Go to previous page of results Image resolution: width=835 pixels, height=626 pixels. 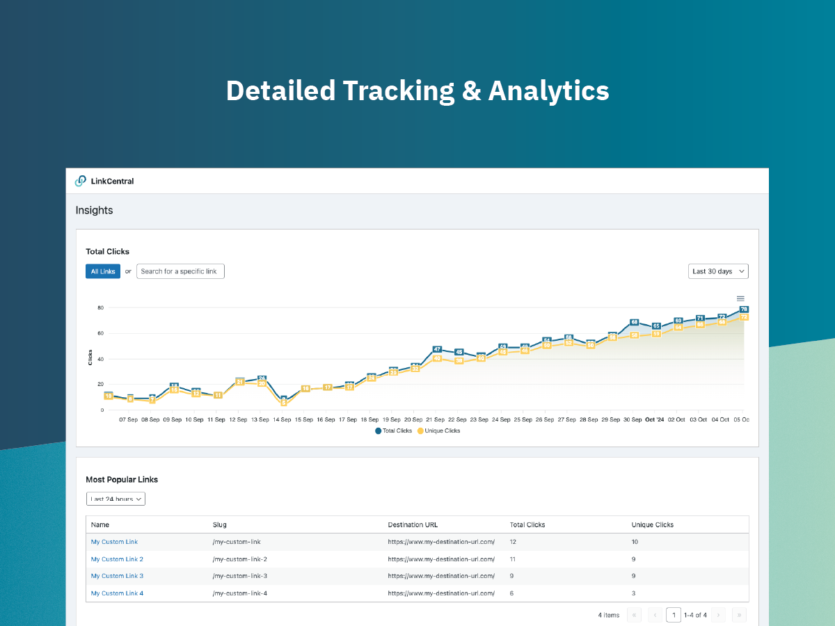click(655, 615)
